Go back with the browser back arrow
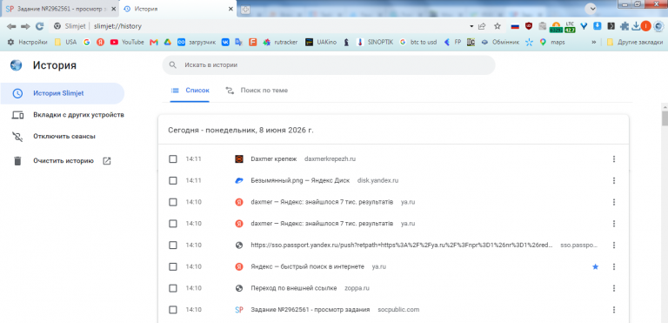This screenshot has width=668, height=323. pos(11,26)
